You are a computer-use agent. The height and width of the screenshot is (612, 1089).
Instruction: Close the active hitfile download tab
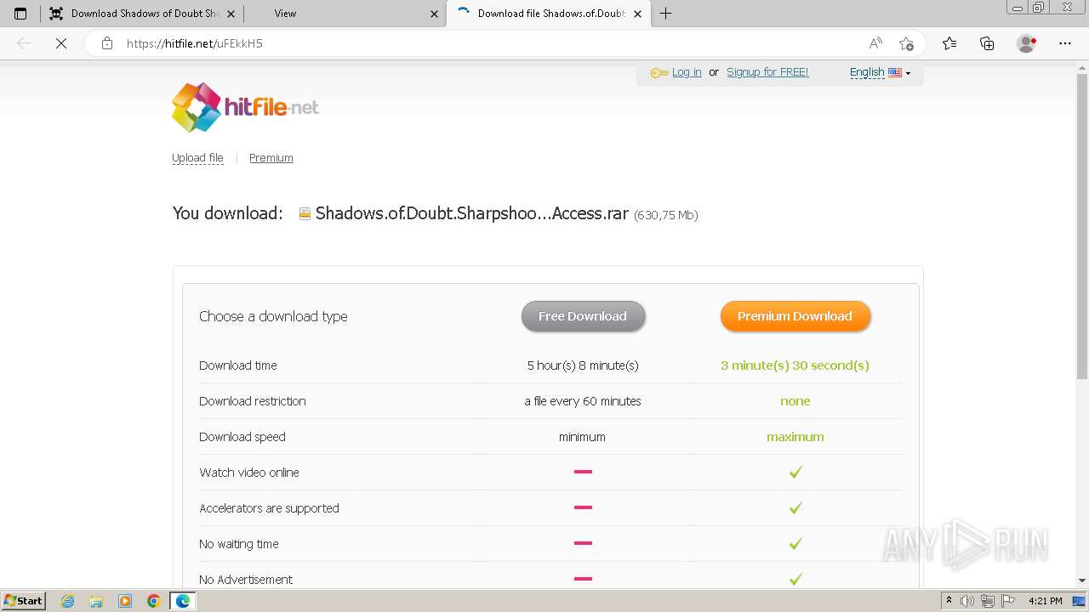tap(637, 14)
